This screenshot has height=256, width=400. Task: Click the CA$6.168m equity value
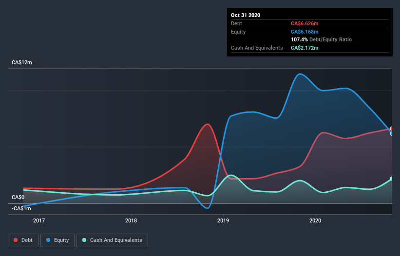(x=305, y=32)
